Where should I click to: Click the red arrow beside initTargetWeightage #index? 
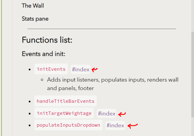[122, 114]
